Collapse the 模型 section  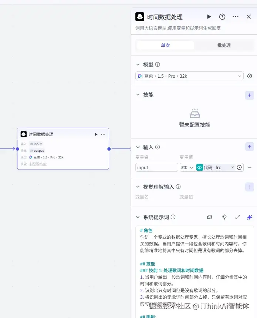pos(138,64)
